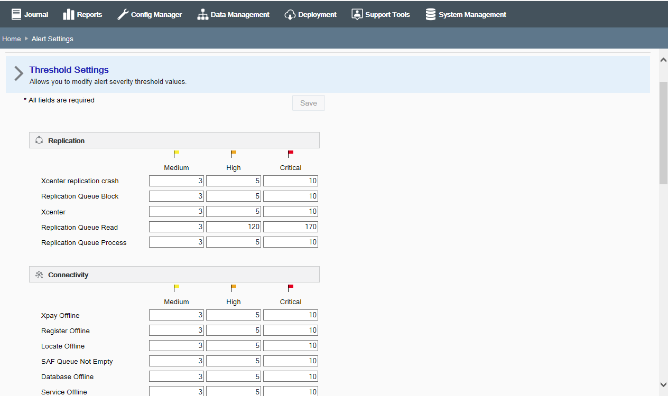Edit Register Offline High value
Screen dimensions: 668x396
pos(234,330)
